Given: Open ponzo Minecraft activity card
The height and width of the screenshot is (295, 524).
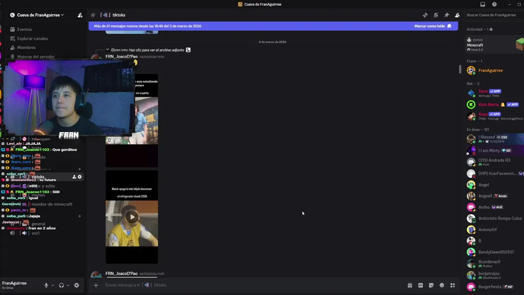Looking at the screenshot, I should 495,45.
